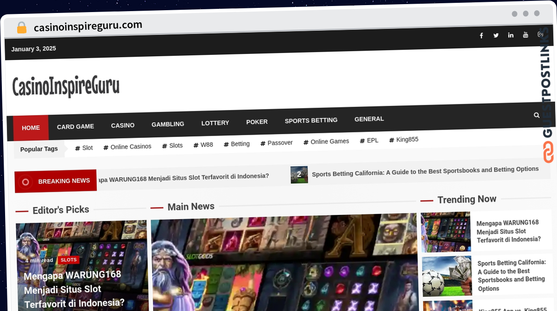Image resolution: width=557 pixels, height=311 pixels.
Task: Select the Slot popular tag
Action: coord(84,148)
